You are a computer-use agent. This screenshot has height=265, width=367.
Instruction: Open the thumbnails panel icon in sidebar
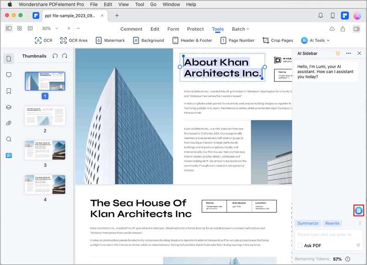(x=9, y=59)
